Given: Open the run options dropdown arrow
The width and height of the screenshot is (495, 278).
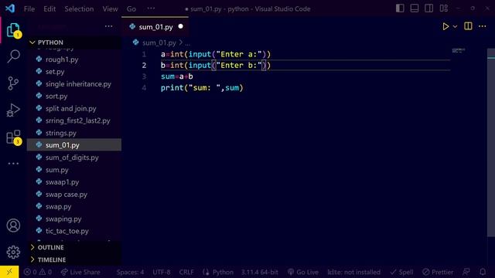Looking at the screenshot, I should (455, 27).
